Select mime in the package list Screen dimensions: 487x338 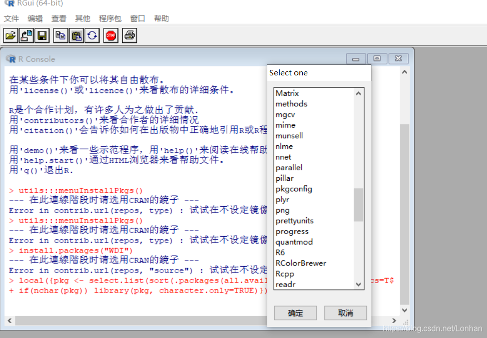coord(314,125)
